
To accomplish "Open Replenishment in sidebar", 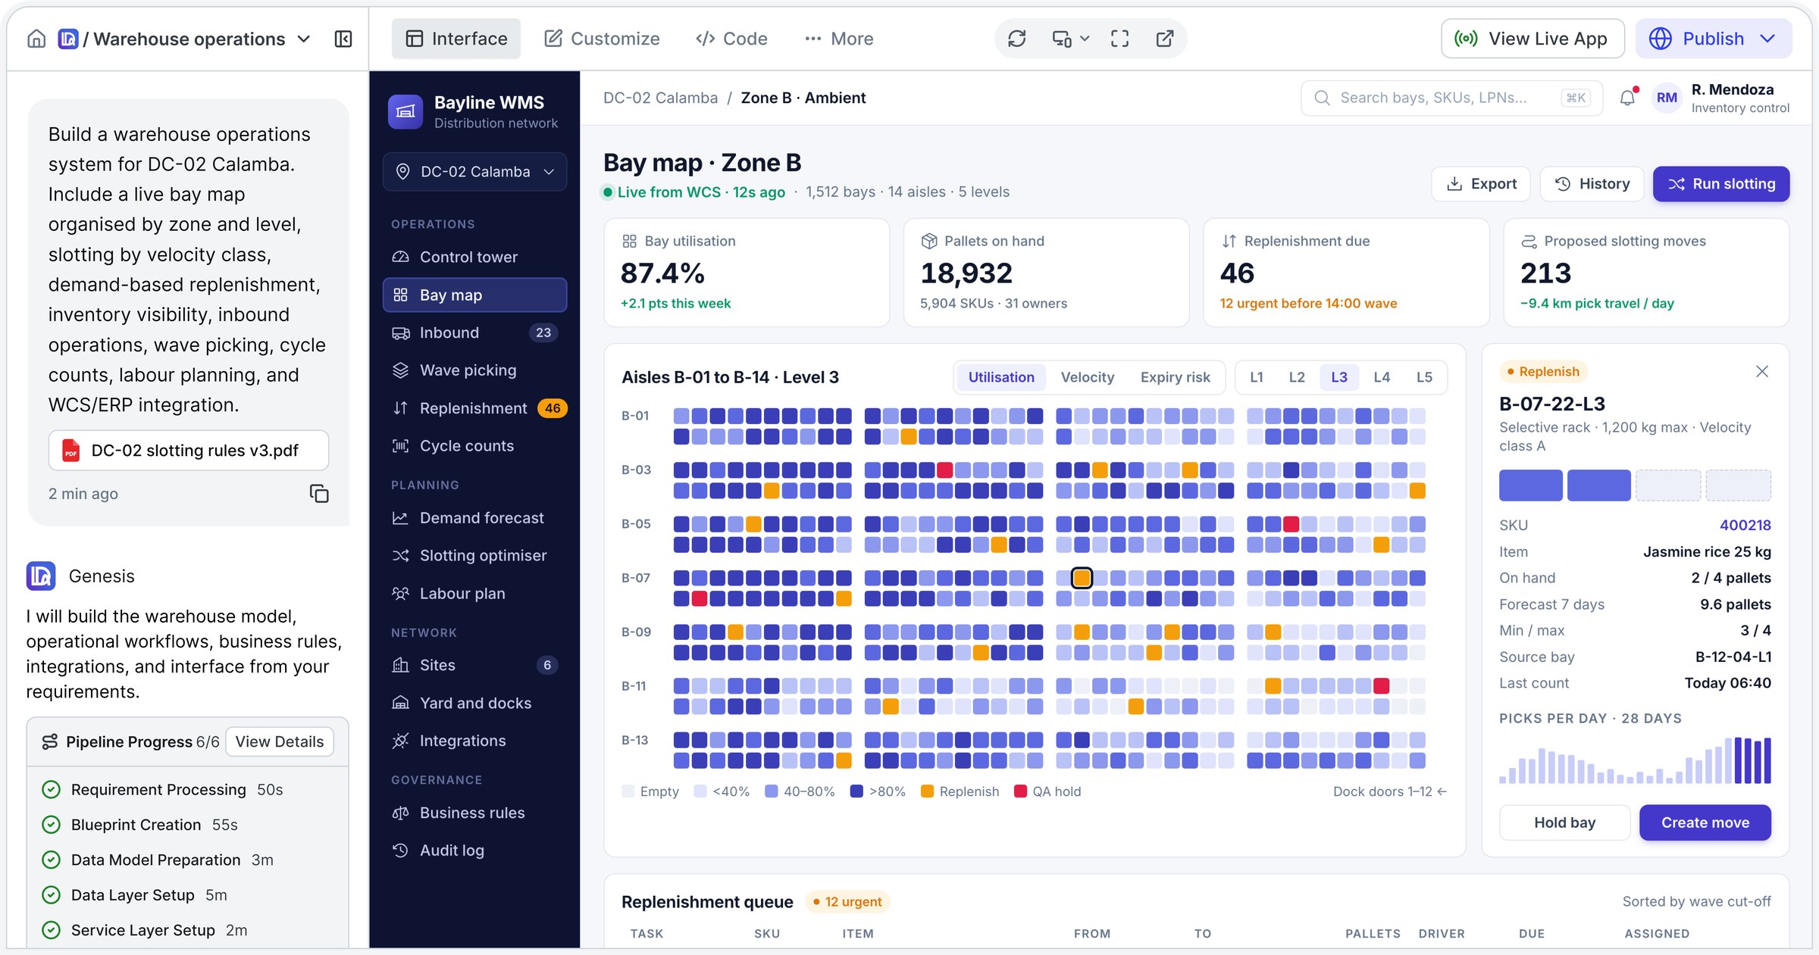I will tap(475, 408).
